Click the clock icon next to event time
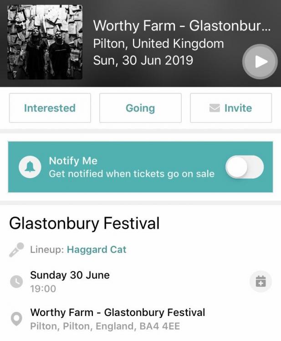The width and height of the screenshot is (281, 341). [16, 281]
